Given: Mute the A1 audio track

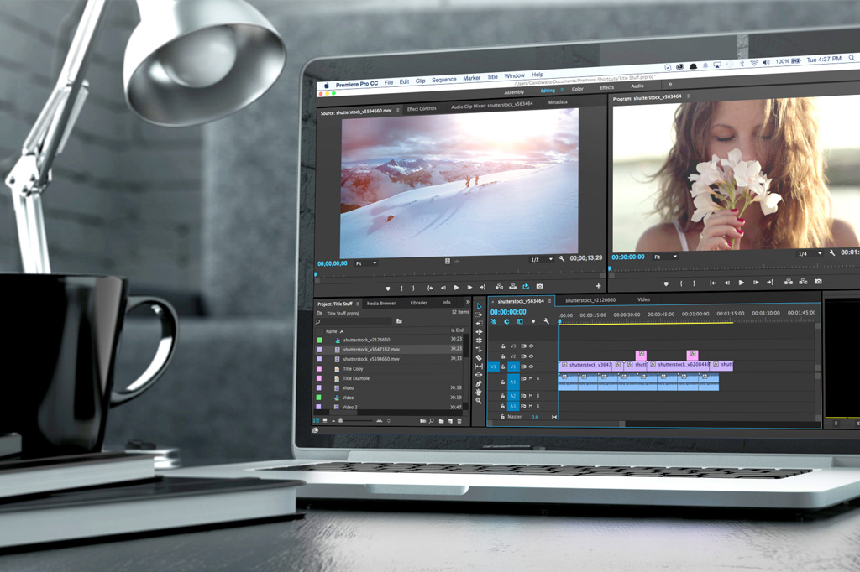Looking at the screenshot, I should [531, 379].
